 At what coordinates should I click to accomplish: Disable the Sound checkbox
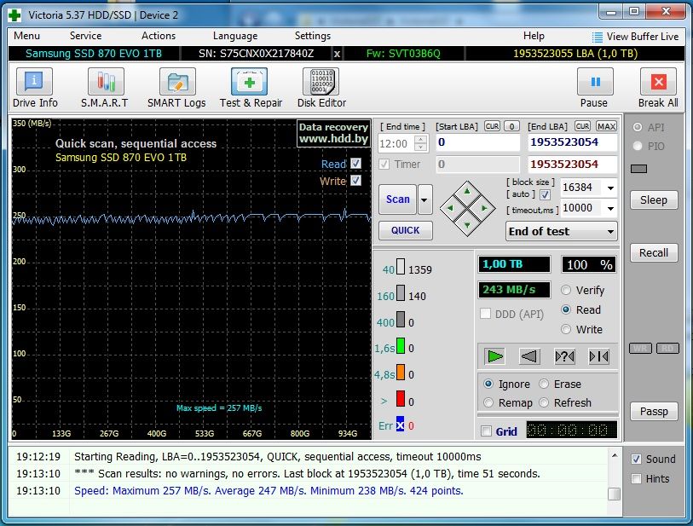coord(636,459)
